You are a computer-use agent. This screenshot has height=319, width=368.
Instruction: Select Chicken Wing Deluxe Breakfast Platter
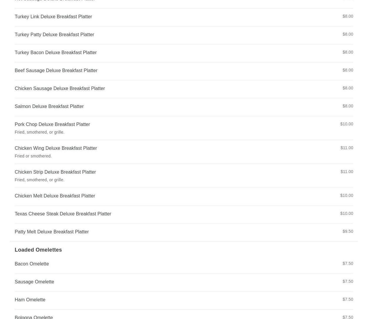pos(184,152)
